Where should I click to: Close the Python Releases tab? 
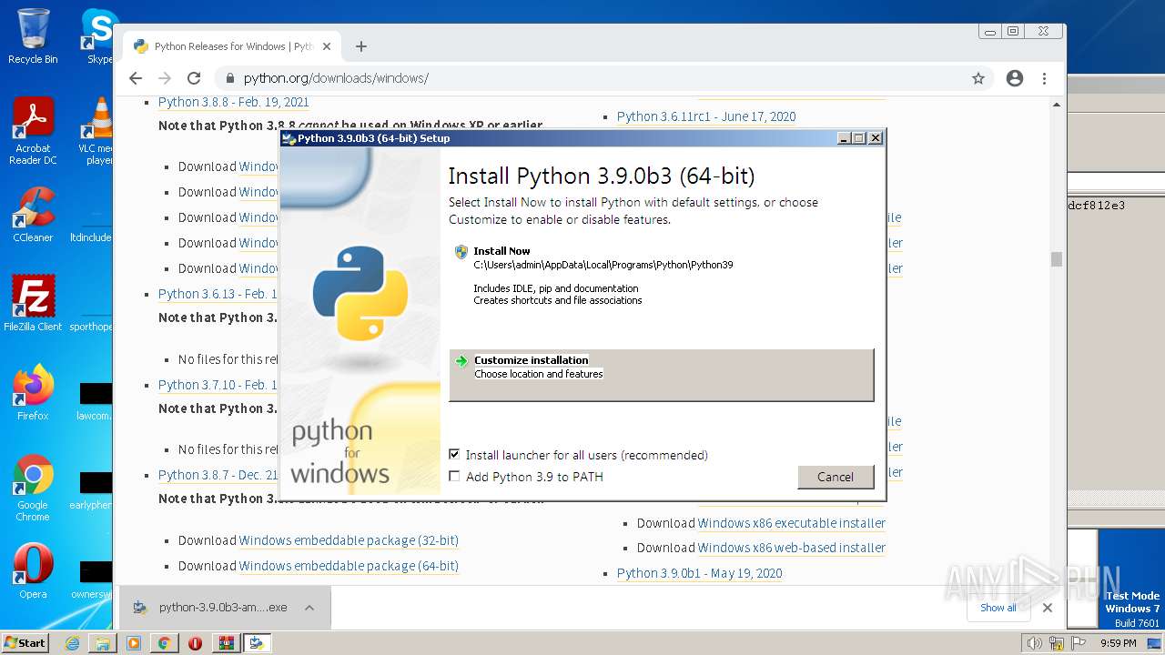click(x=327, y=46)
